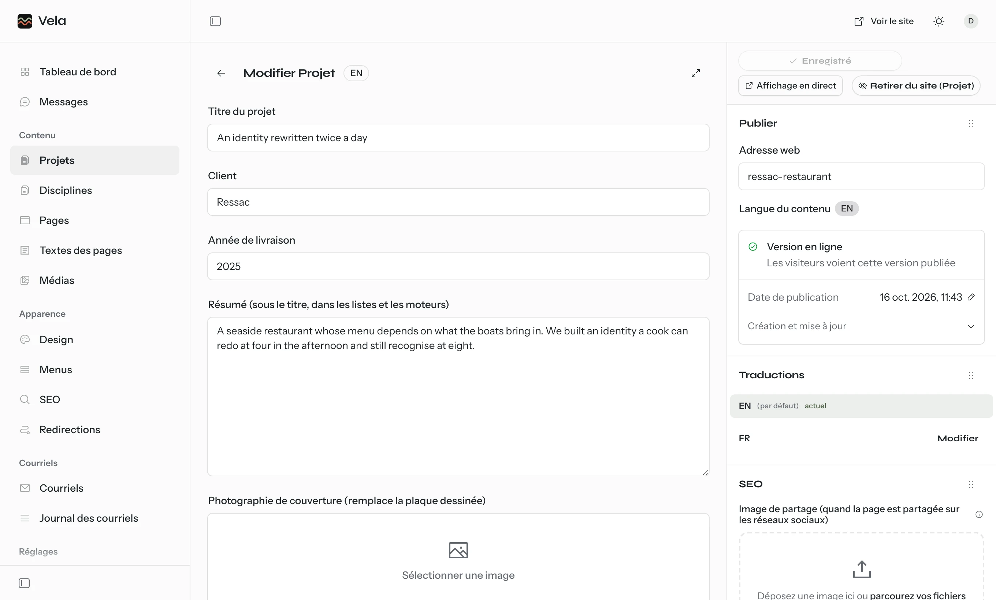The height and width of the screenshot is (600, 996).
Task: Open Design settings
Action: [94, 340]
